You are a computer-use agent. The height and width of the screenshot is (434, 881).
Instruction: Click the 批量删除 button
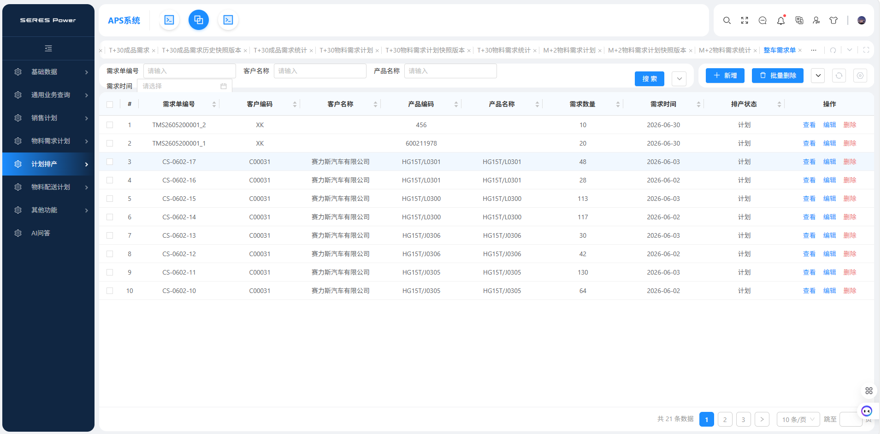click(x=778, y=76)
